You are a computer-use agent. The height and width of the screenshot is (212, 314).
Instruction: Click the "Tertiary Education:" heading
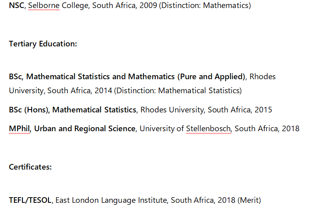[x=43, y=44]
